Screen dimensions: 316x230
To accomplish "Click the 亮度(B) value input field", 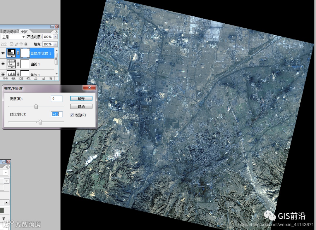I will 57,99.
